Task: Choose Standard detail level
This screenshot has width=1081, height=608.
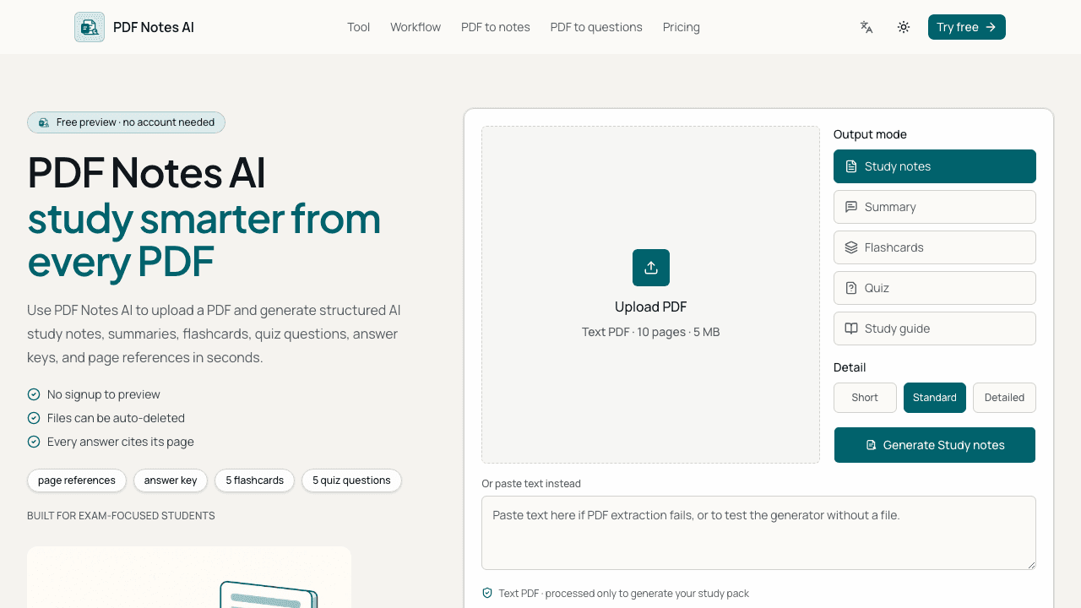Action: point(935,398)
